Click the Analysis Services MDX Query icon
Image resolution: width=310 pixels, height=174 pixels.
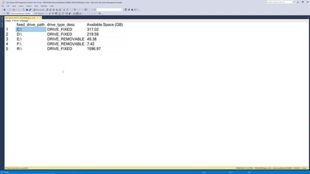click(50, 10)
